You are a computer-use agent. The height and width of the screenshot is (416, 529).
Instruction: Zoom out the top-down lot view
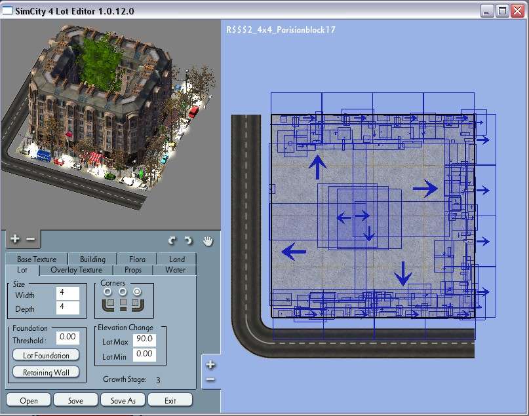(210, 379)
